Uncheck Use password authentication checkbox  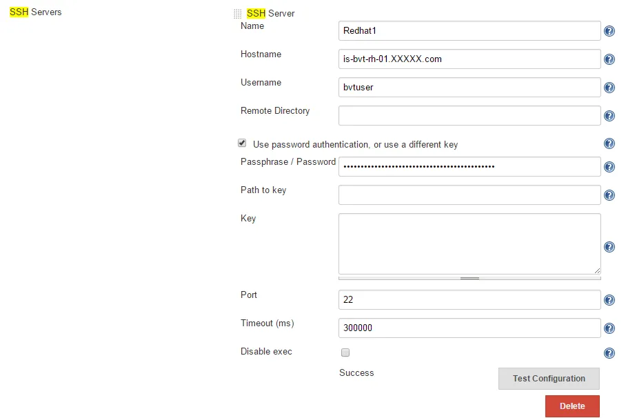coord(242,143)
